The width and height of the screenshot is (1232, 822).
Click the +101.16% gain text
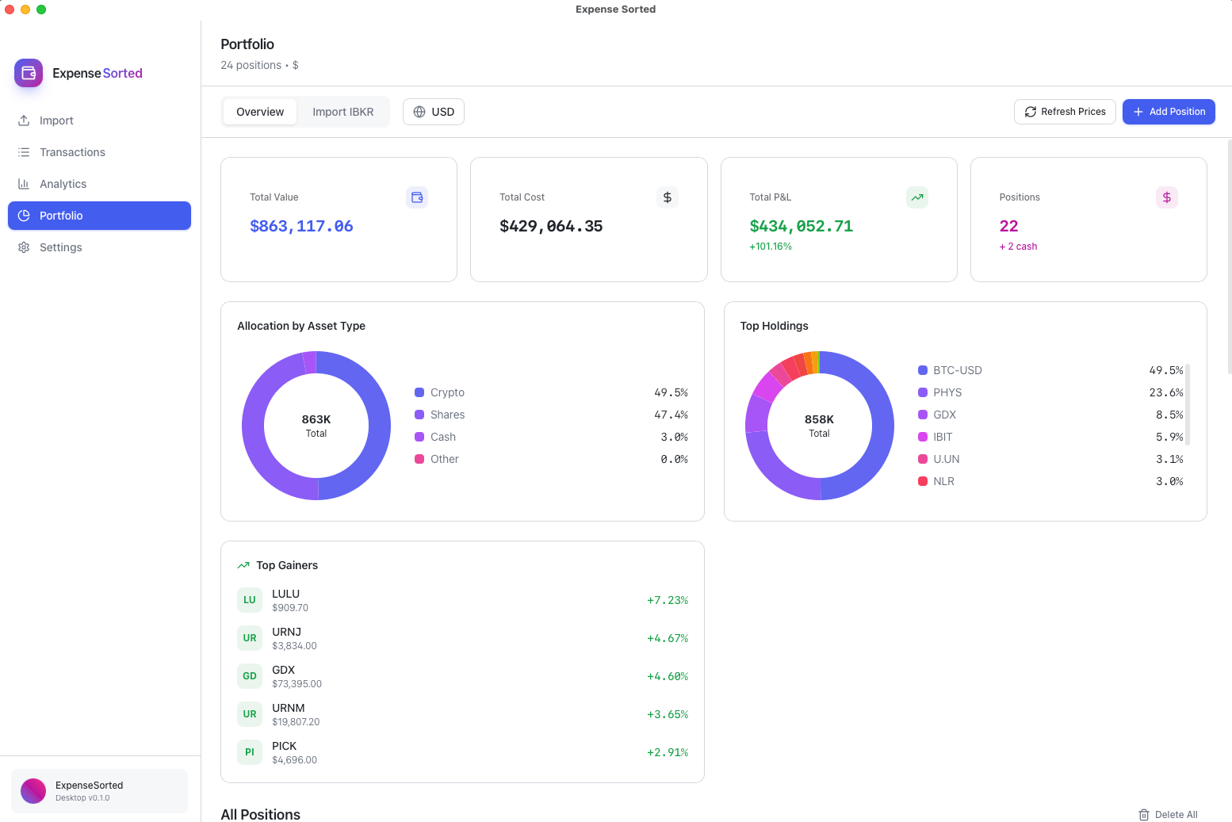771,247
